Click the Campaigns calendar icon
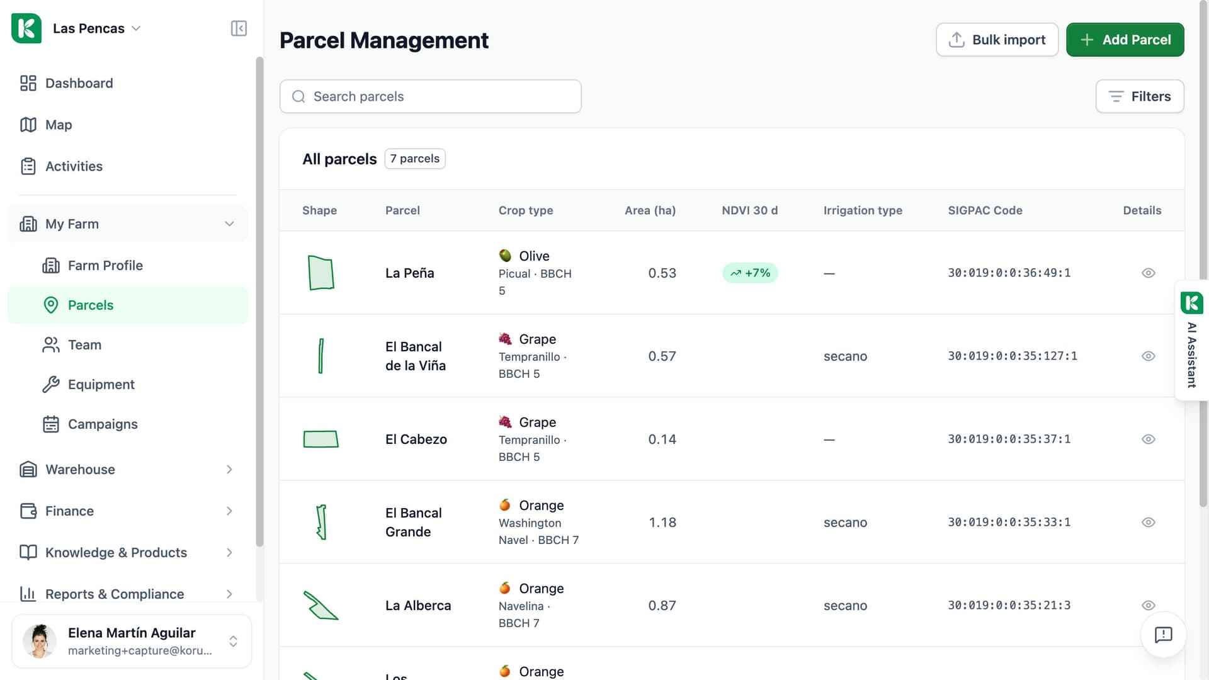Screen dimensions: 1209x680 (51, 424)
